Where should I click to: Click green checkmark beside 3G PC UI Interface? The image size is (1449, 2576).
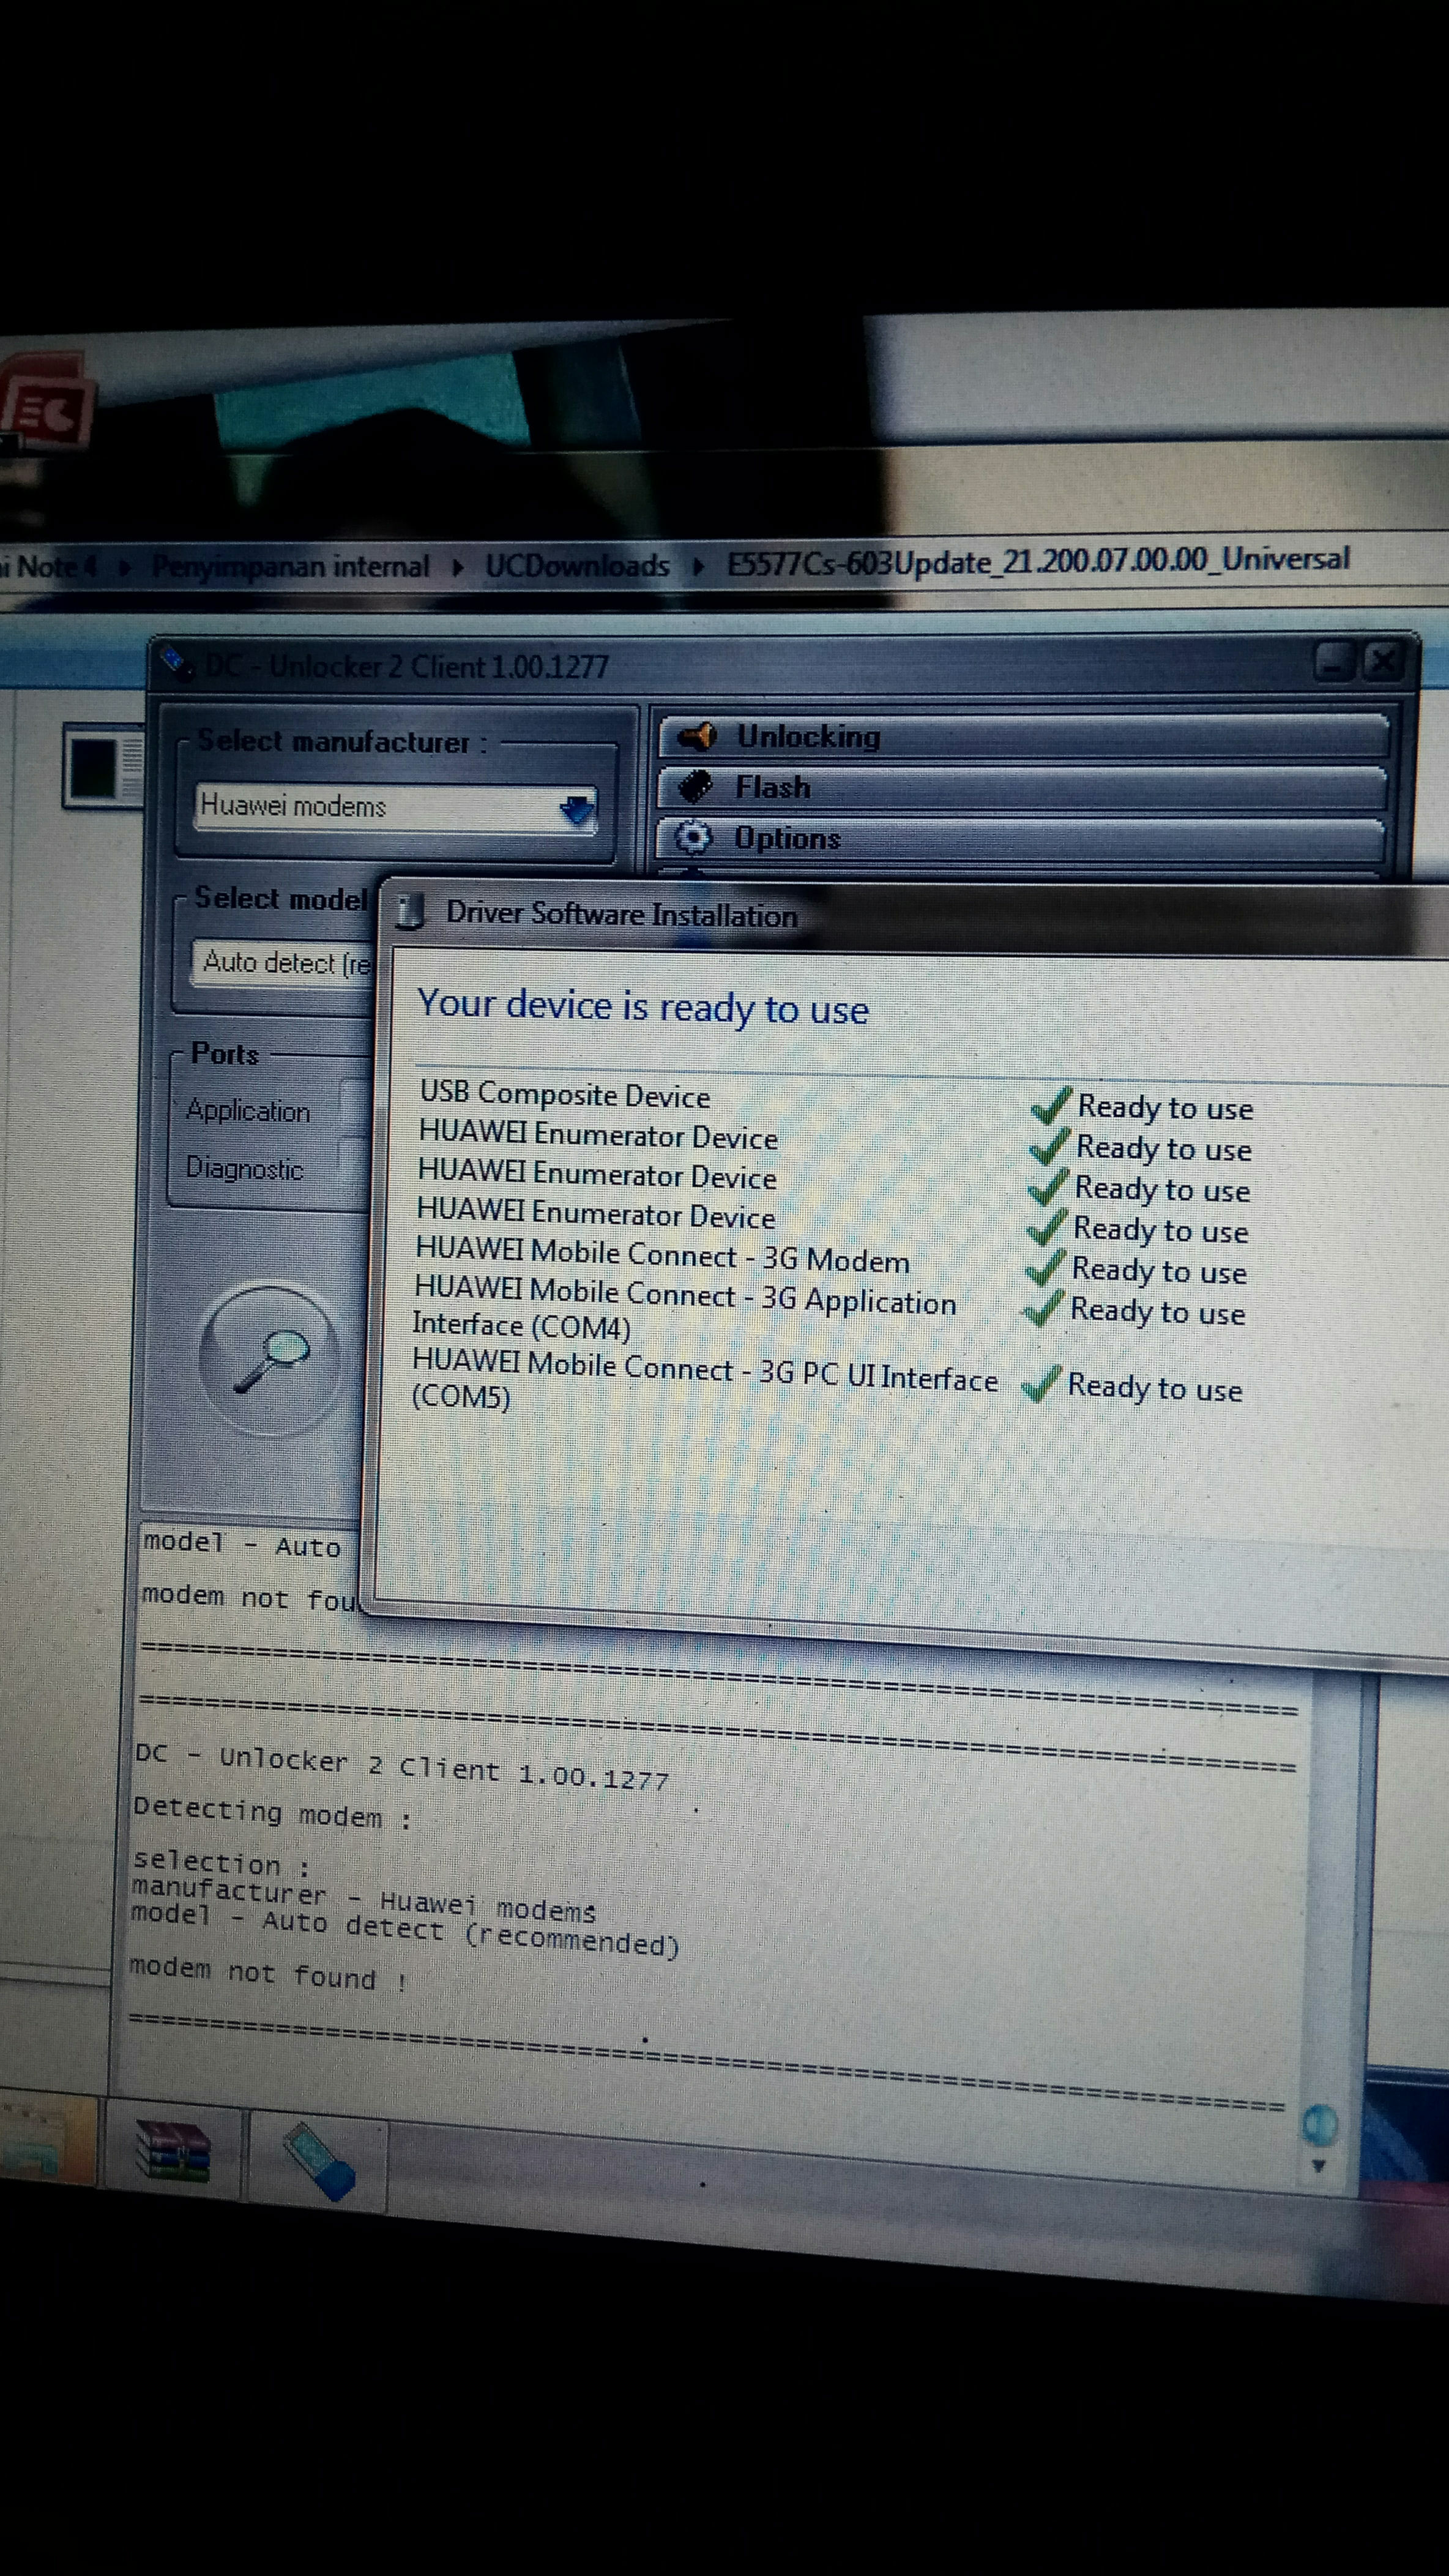coord(1041,1385)
